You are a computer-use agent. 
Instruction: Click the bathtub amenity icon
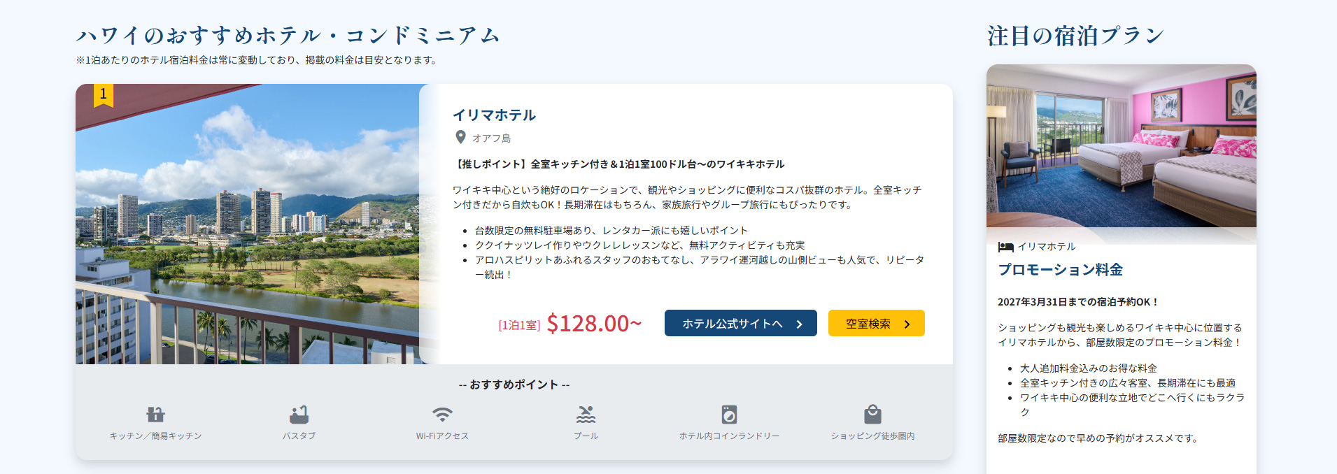(x=299, y=415)
